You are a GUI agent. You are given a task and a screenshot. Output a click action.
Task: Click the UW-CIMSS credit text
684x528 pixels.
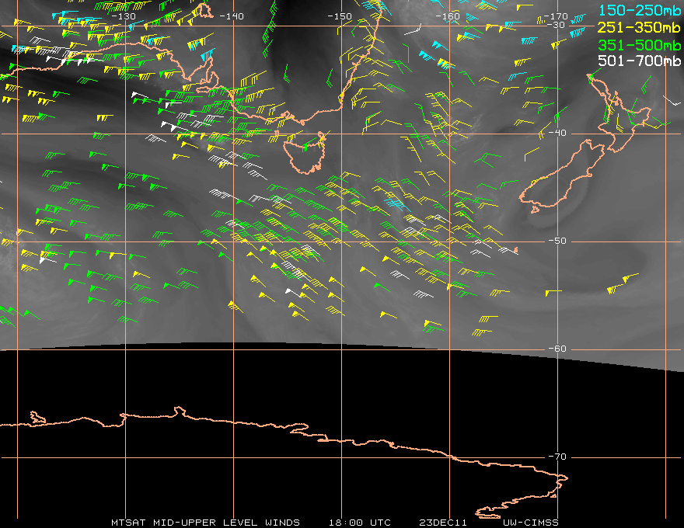530,523
